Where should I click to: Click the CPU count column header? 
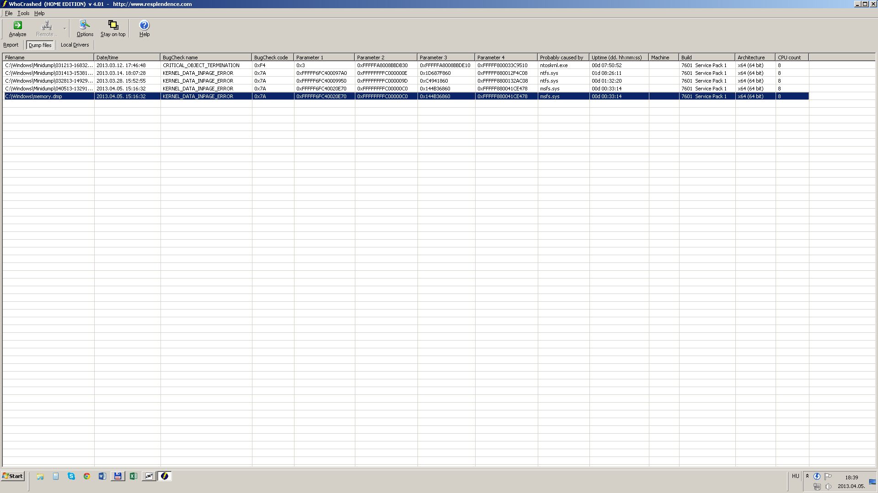pyautogui.click(x=792, y=58)
